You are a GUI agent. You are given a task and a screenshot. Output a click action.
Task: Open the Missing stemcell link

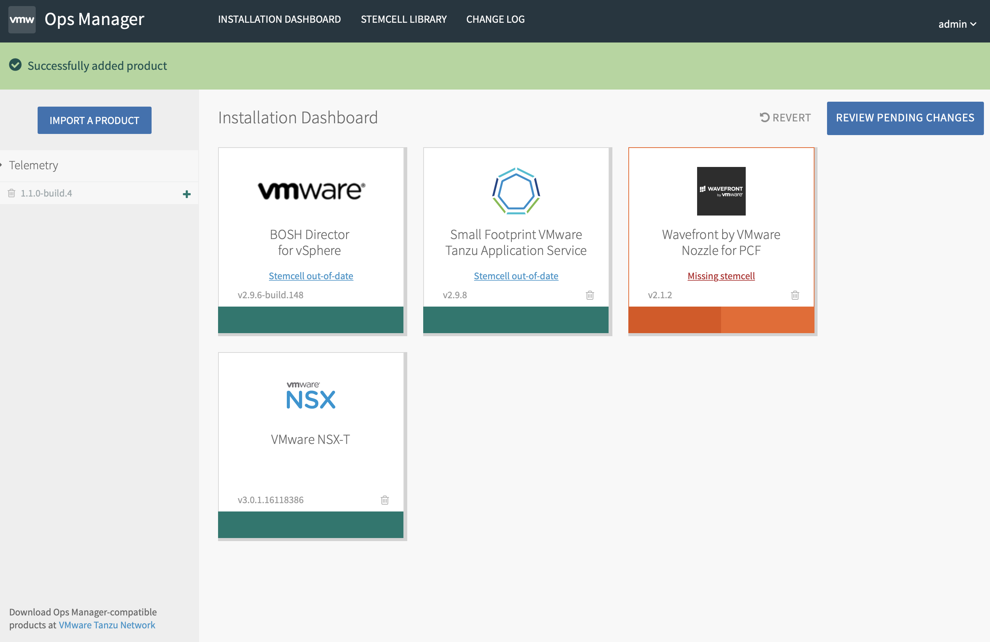[x=721, y=276]
